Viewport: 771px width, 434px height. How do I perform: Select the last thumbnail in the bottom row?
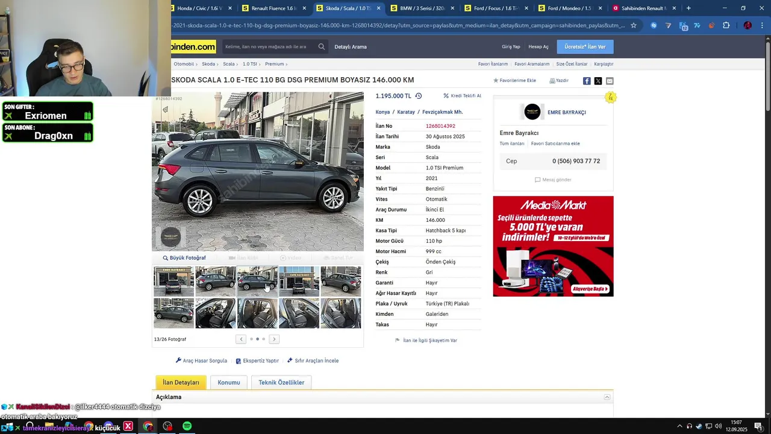click(x=341, y=313)
